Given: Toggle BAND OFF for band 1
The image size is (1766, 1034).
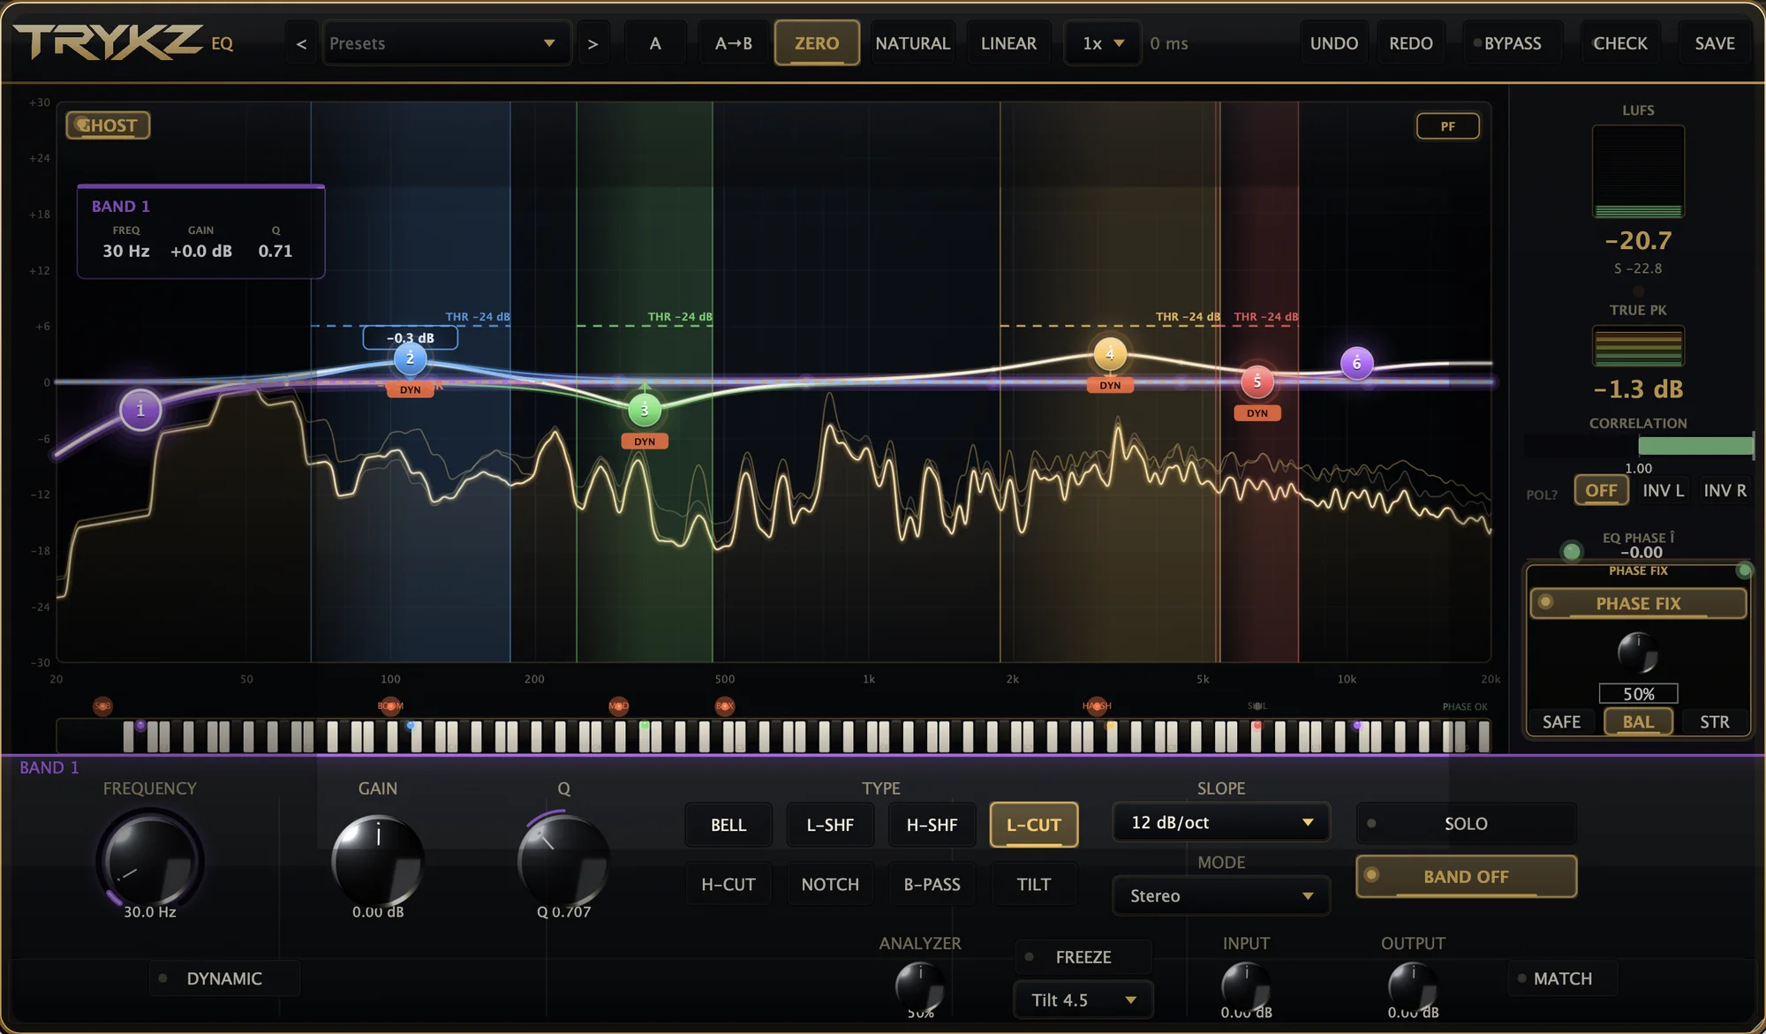Looking at the screenshot, I should pos(1466,877).
